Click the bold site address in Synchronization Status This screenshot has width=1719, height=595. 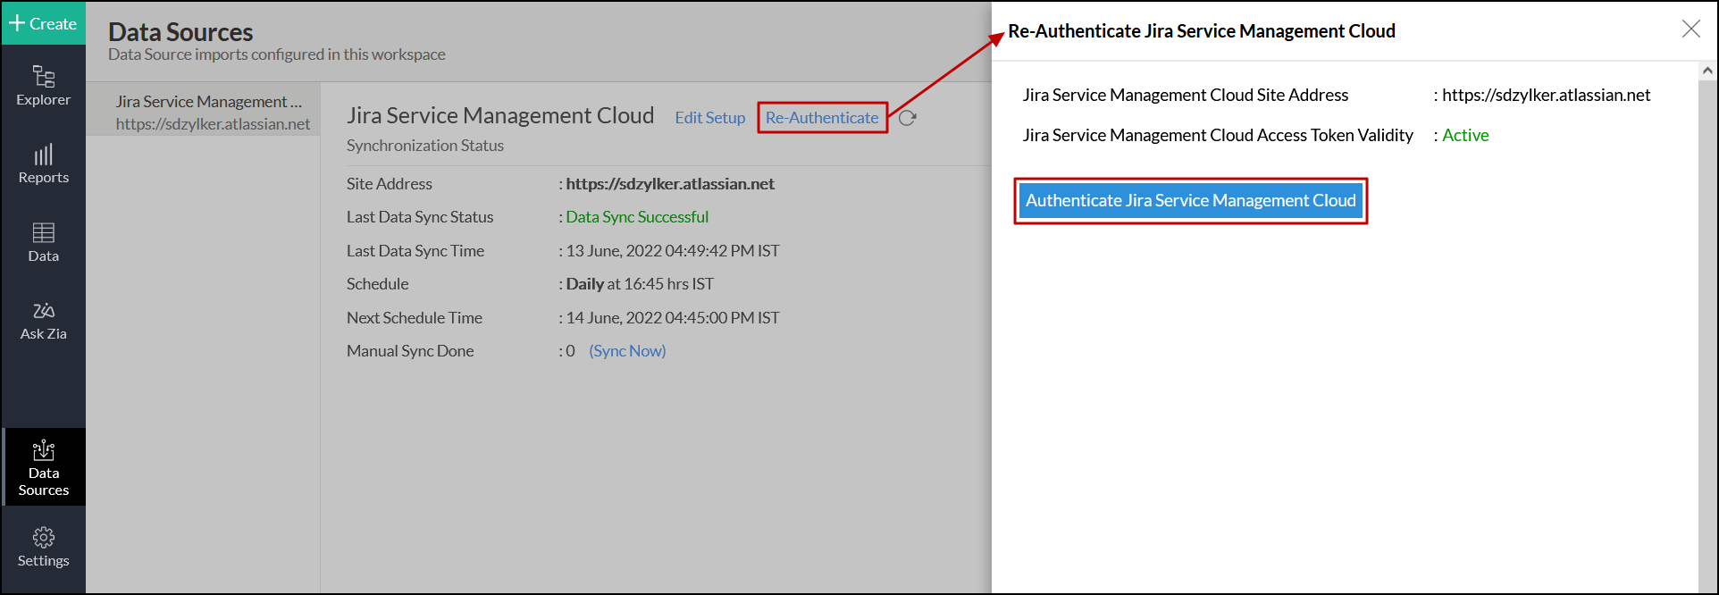pyautogui.click(x=670, y=184)
